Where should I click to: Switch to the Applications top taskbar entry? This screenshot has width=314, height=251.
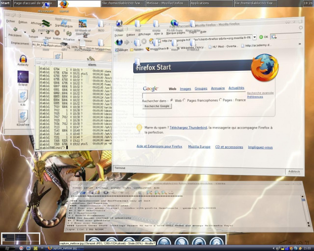click(211, 3)
